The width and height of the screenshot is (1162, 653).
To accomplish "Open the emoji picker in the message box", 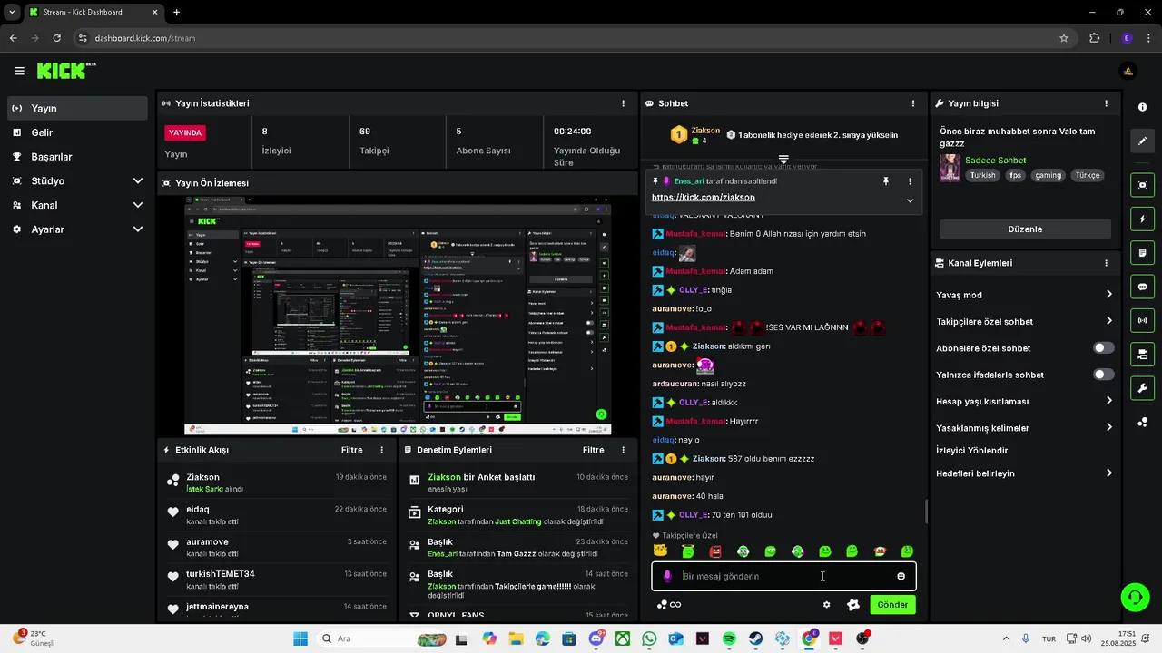I will (x=901, y=576).
